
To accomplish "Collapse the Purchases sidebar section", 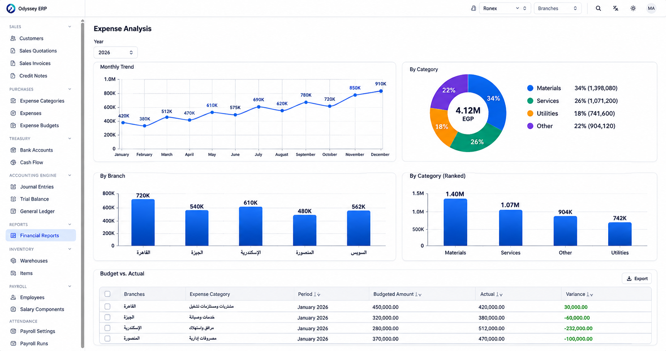I will tap(70, 89).
